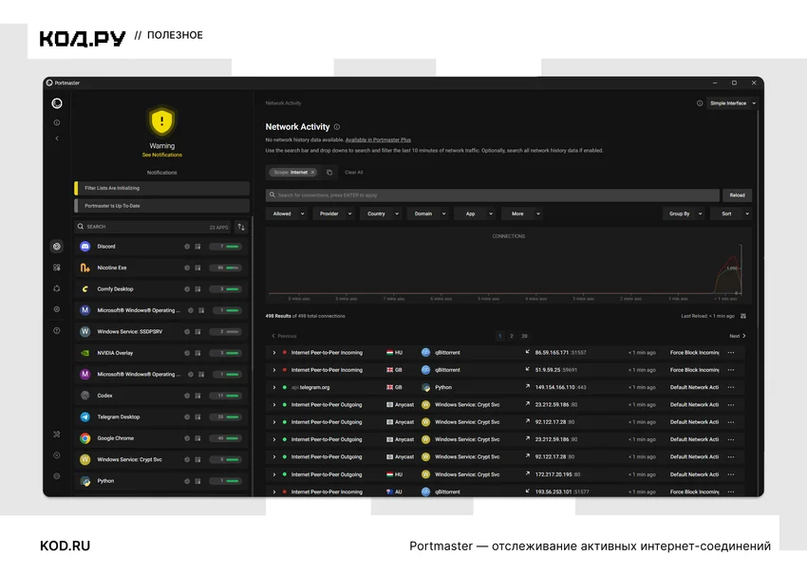Expand the 193.56.253.101 connection row
Screen dimensions: 807x574
pos(274,491)
